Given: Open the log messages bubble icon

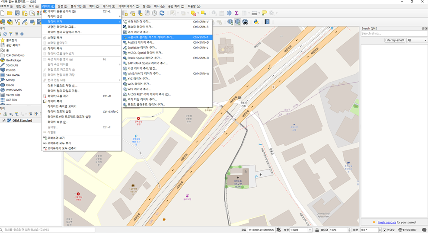Looking at the screenshot, I should coord(424,230).
